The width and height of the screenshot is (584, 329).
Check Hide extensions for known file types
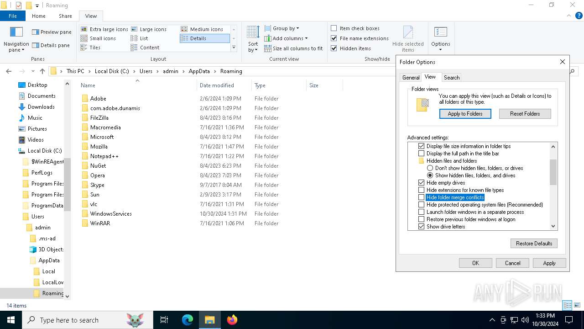[x=422, y=190]
